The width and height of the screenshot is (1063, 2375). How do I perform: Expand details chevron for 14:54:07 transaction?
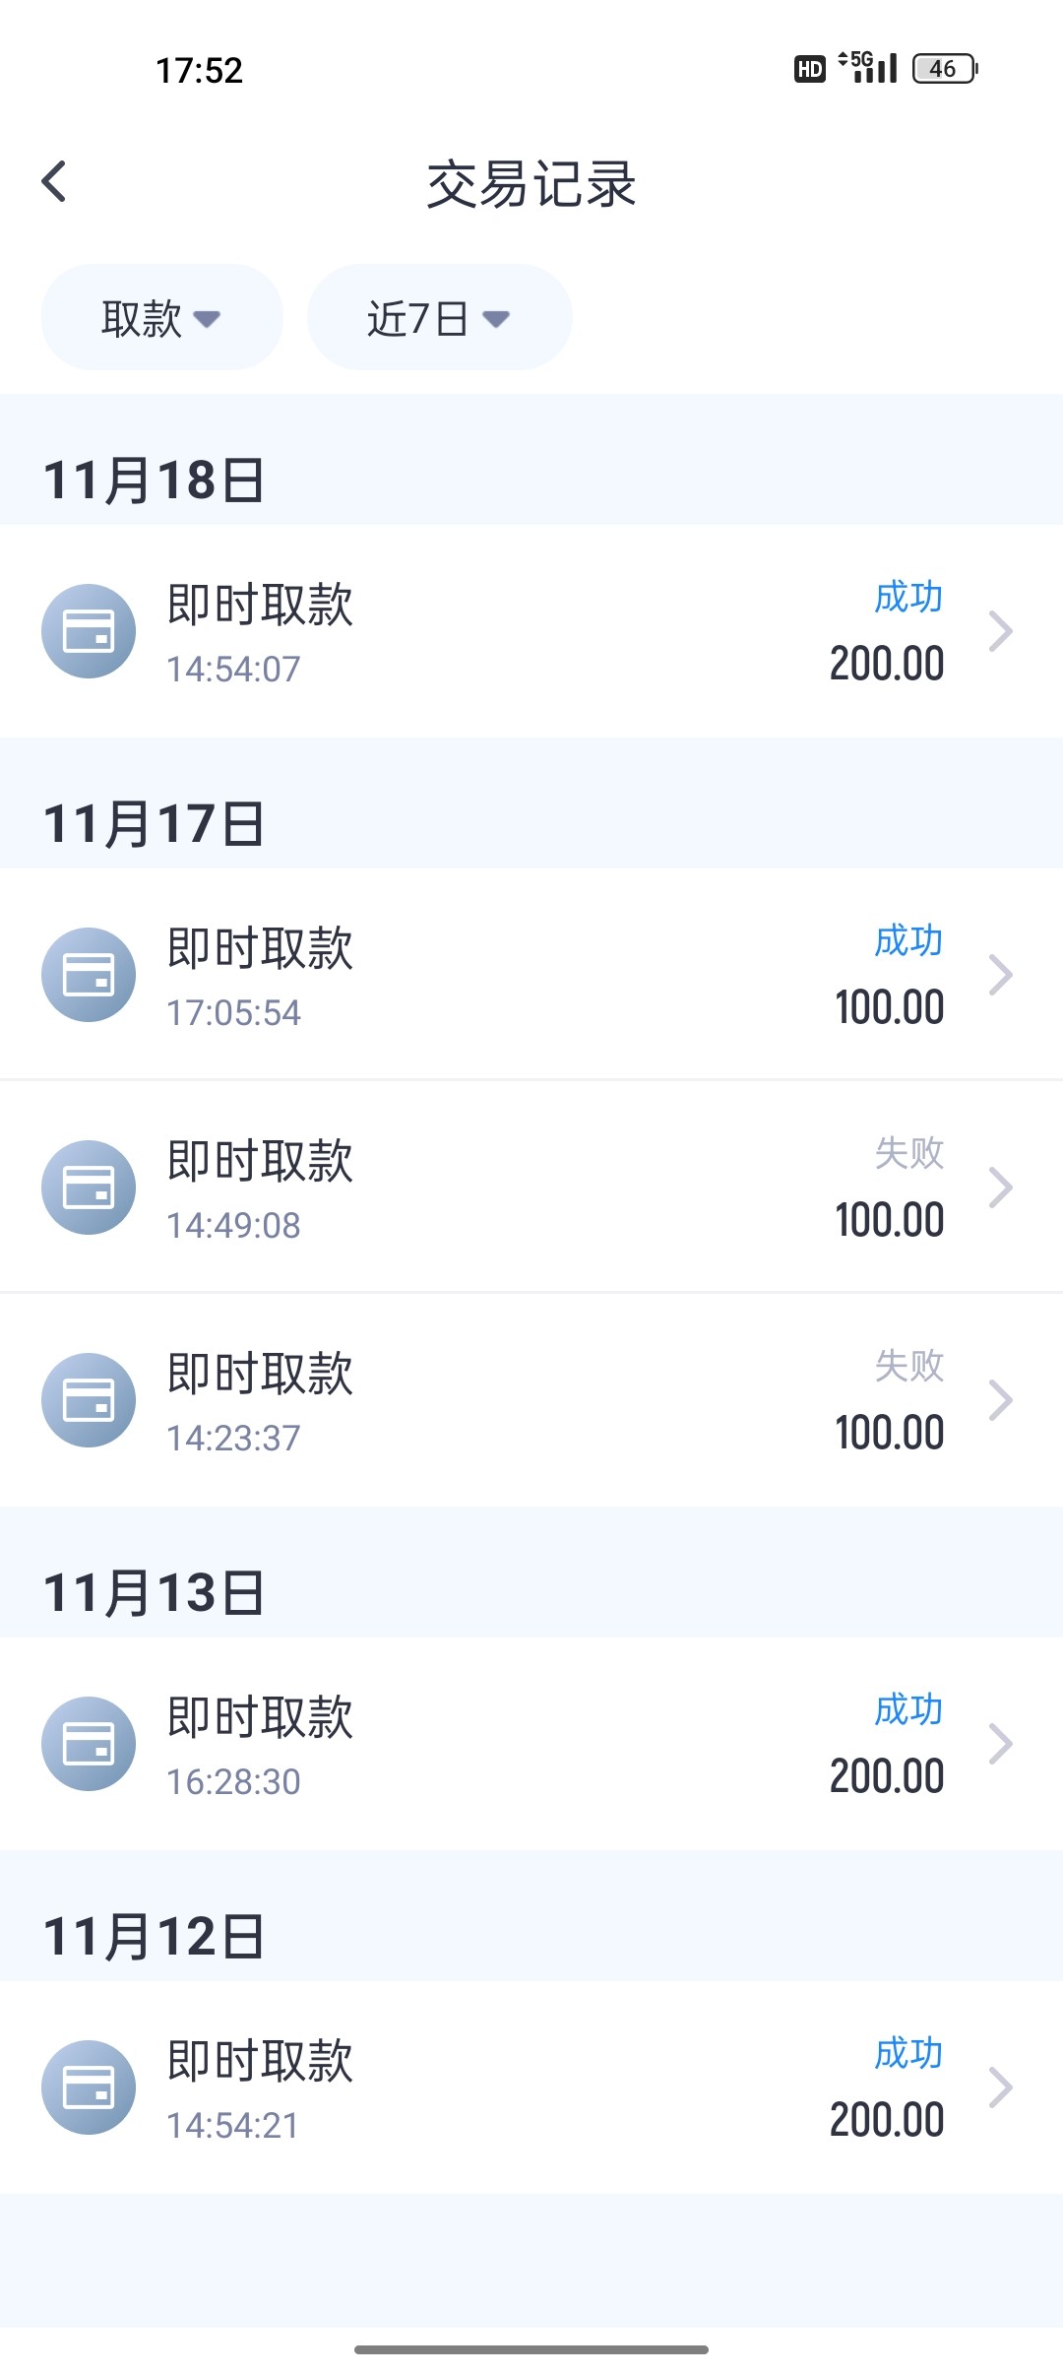[x=1000, y=631]
